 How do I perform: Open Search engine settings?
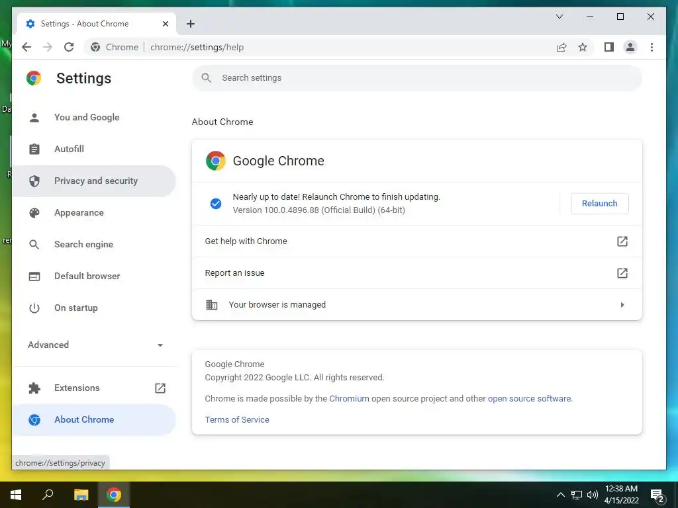[x=93, y=245]
